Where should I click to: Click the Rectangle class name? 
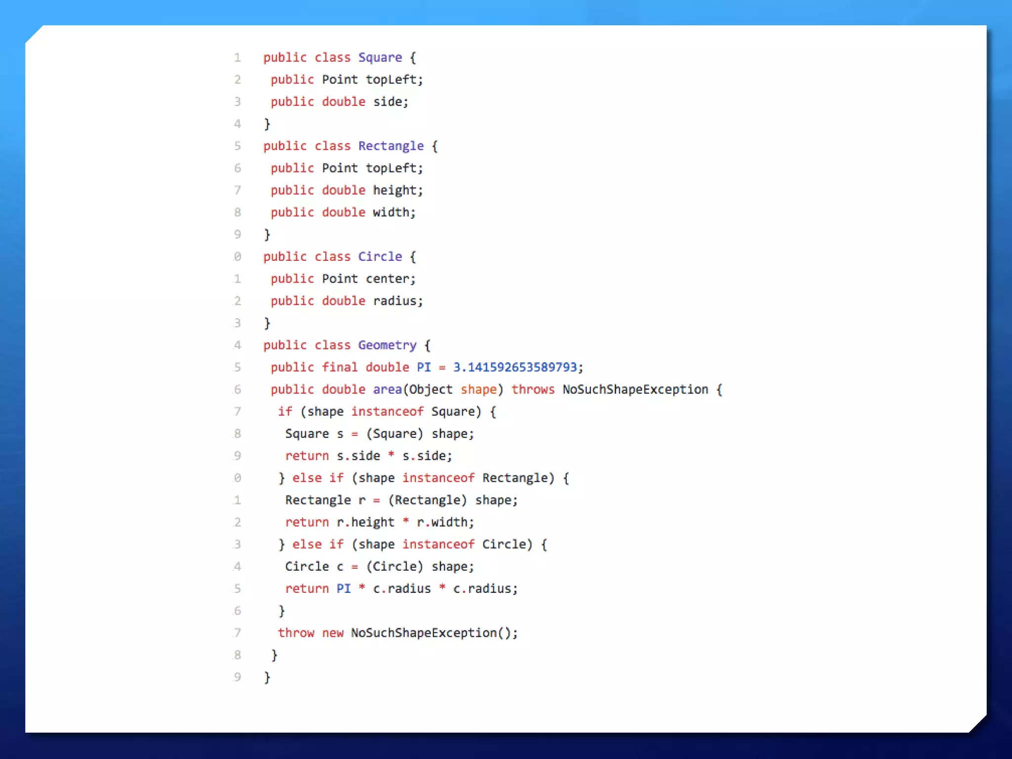390,146
